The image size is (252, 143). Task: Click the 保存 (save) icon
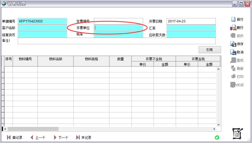point(233,44)
